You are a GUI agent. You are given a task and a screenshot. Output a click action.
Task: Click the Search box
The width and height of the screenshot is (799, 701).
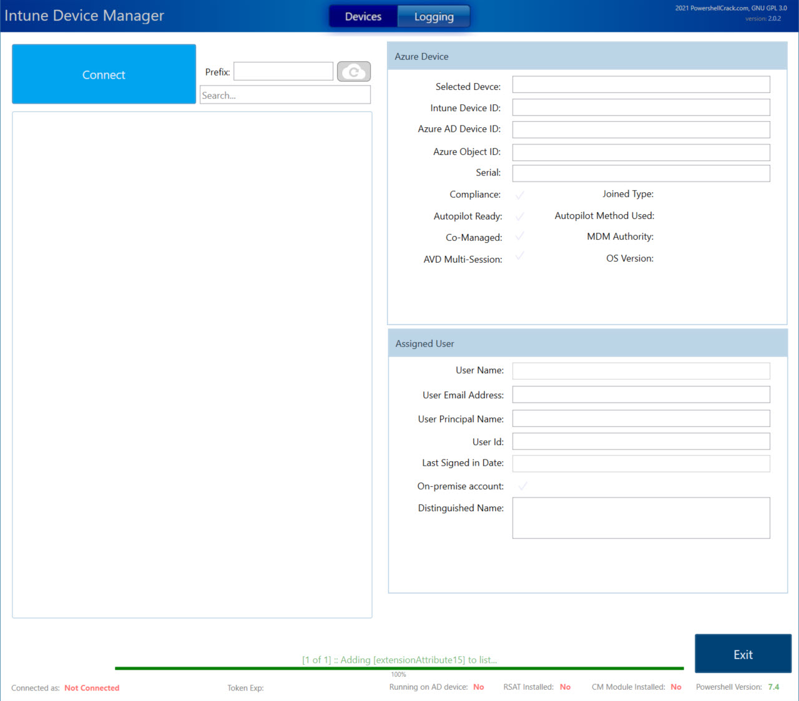(285, 95)
